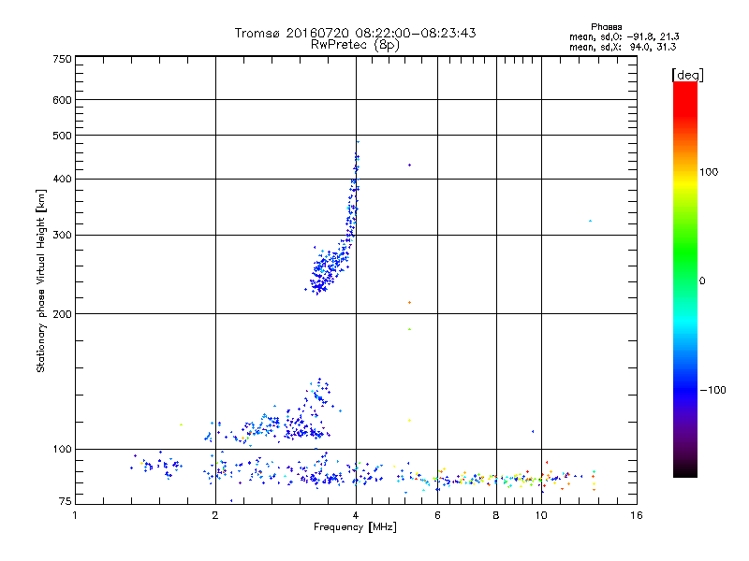Click the y-axis tick label '100'

click(x=63, y=450)
